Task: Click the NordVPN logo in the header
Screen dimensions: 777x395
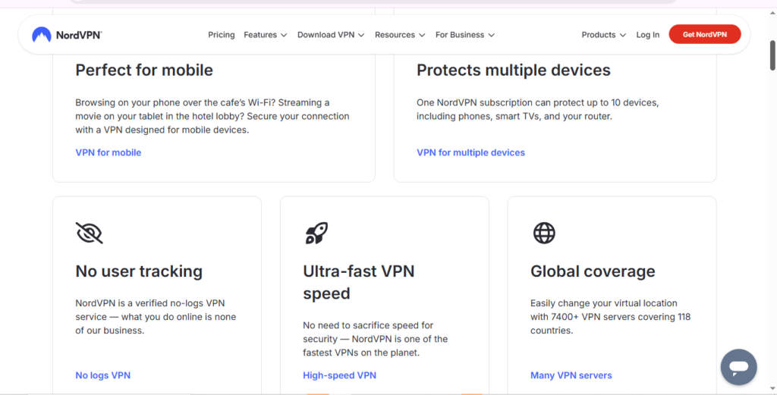Action: (67, 35)
